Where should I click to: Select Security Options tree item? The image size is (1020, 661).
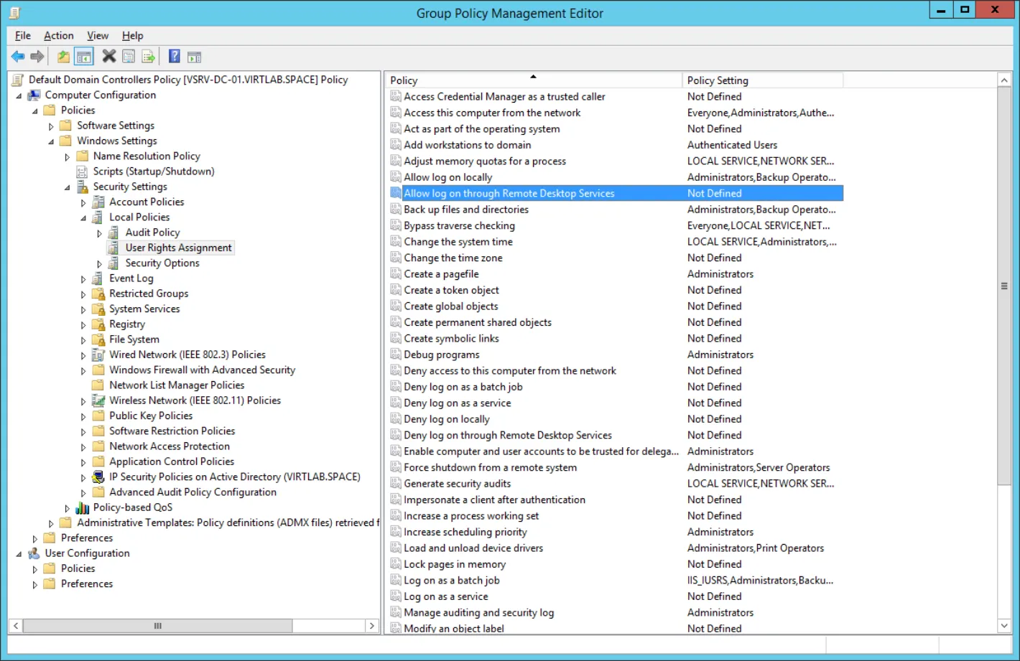pos(162,263)
